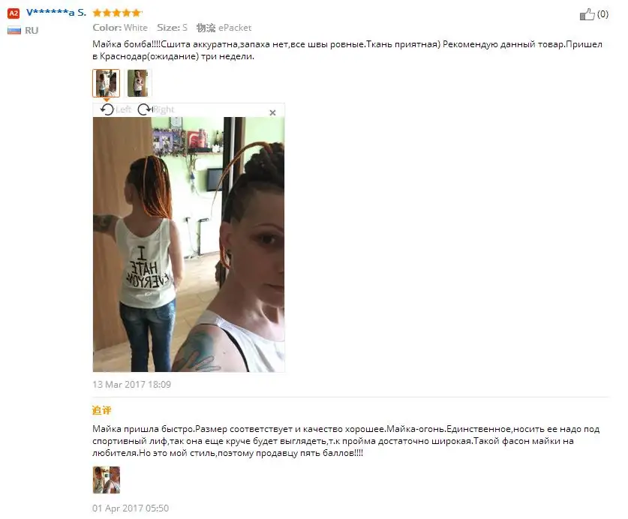Click the thumbs-up helpful icon
This screenshot has width=628, height=519.
587,14
